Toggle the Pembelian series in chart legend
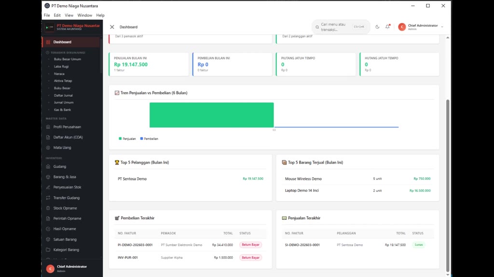494x277 pixels. [x=150, y=138]
